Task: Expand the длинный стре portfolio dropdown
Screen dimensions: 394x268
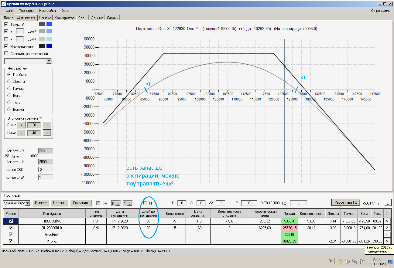Action: pyautogui.click(x=28, y=203)
